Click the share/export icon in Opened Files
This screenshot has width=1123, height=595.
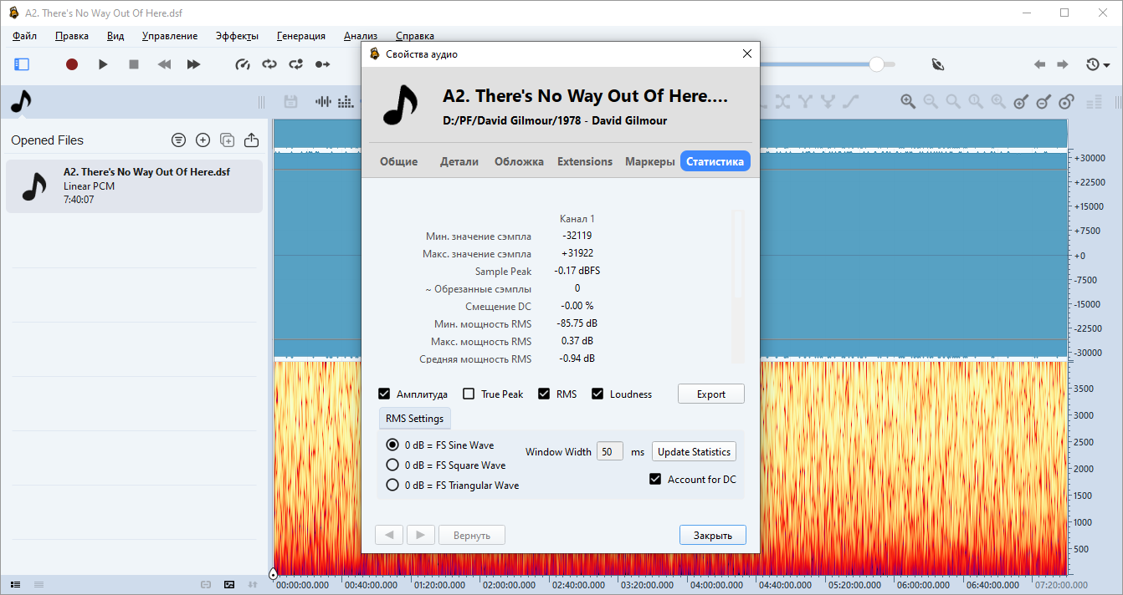pyautogui.click(x=251, y=140)
